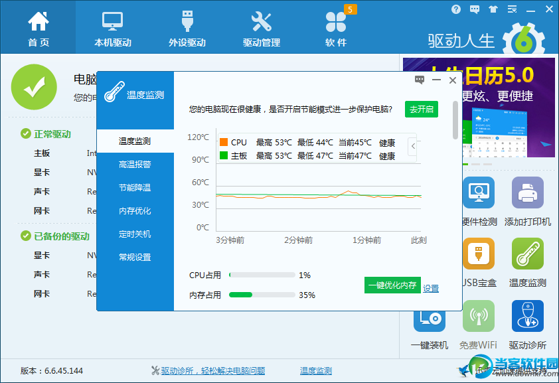Image resolution: width=559 pixels, height=383 pixels.
Task: Open 常规设置 in the sidebar
Action: point(135,257)
